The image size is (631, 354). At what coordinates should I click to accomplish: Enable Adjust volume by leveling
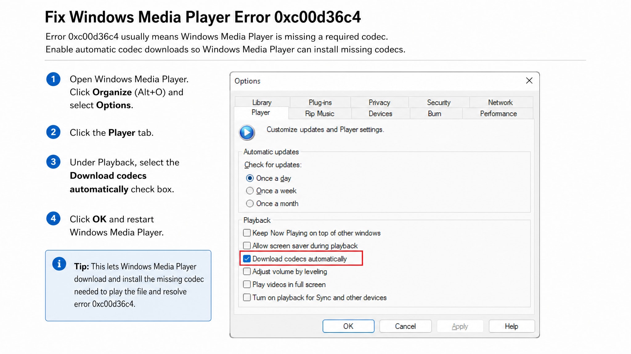tap(247, 272)
